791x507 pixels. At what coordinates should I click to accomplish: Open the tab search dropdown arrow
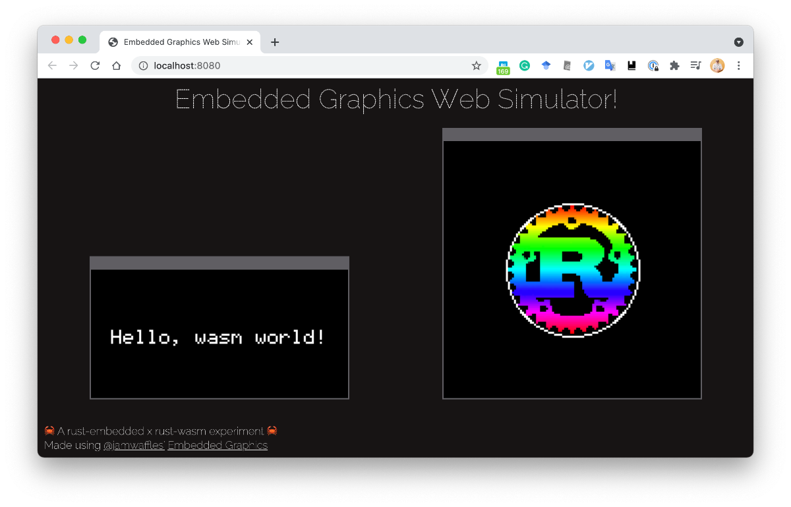pyautogui.click(x=739, y=42)
